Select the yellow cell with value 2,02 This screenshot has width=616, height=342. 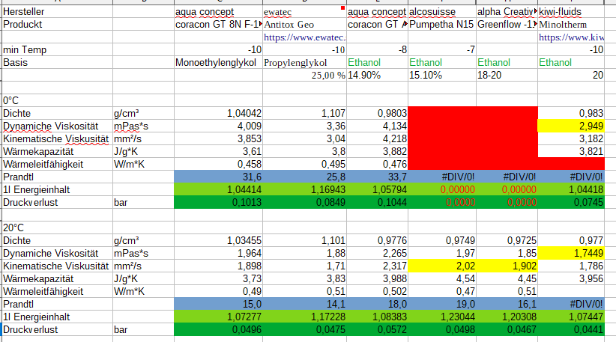441,265
